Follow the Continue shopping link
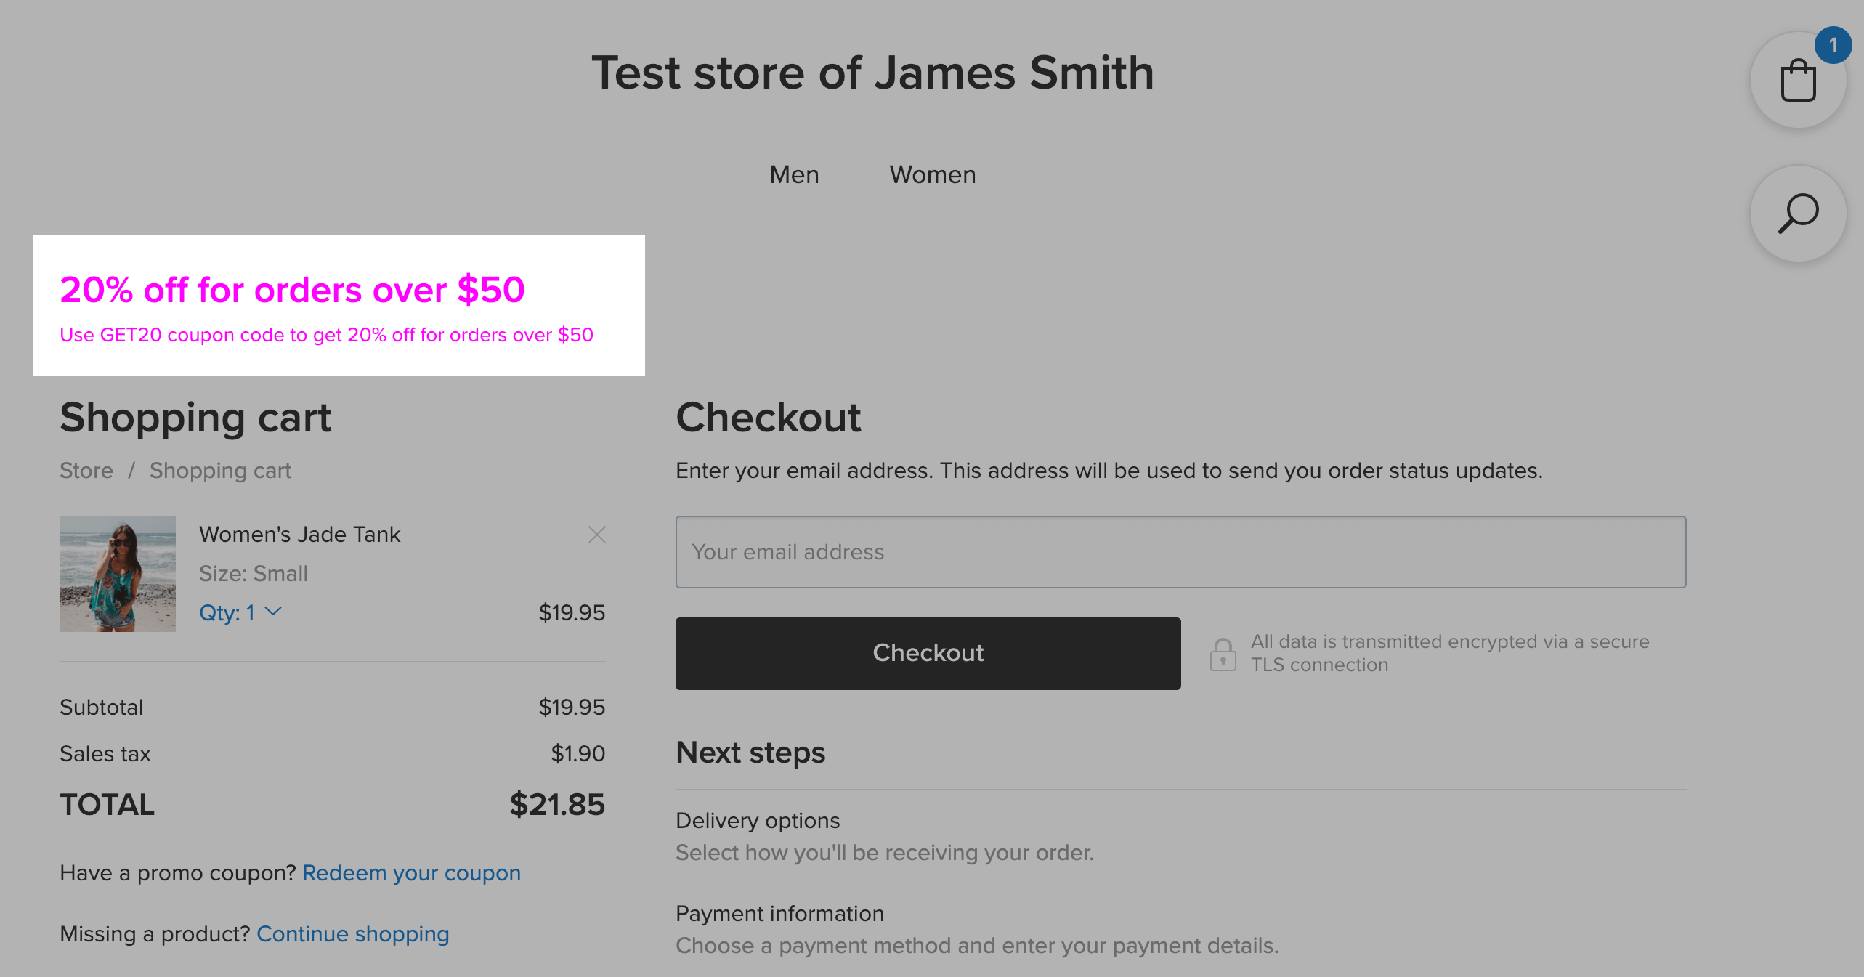The height and width of the screenshot is (977, 1864). coord(352,933)
